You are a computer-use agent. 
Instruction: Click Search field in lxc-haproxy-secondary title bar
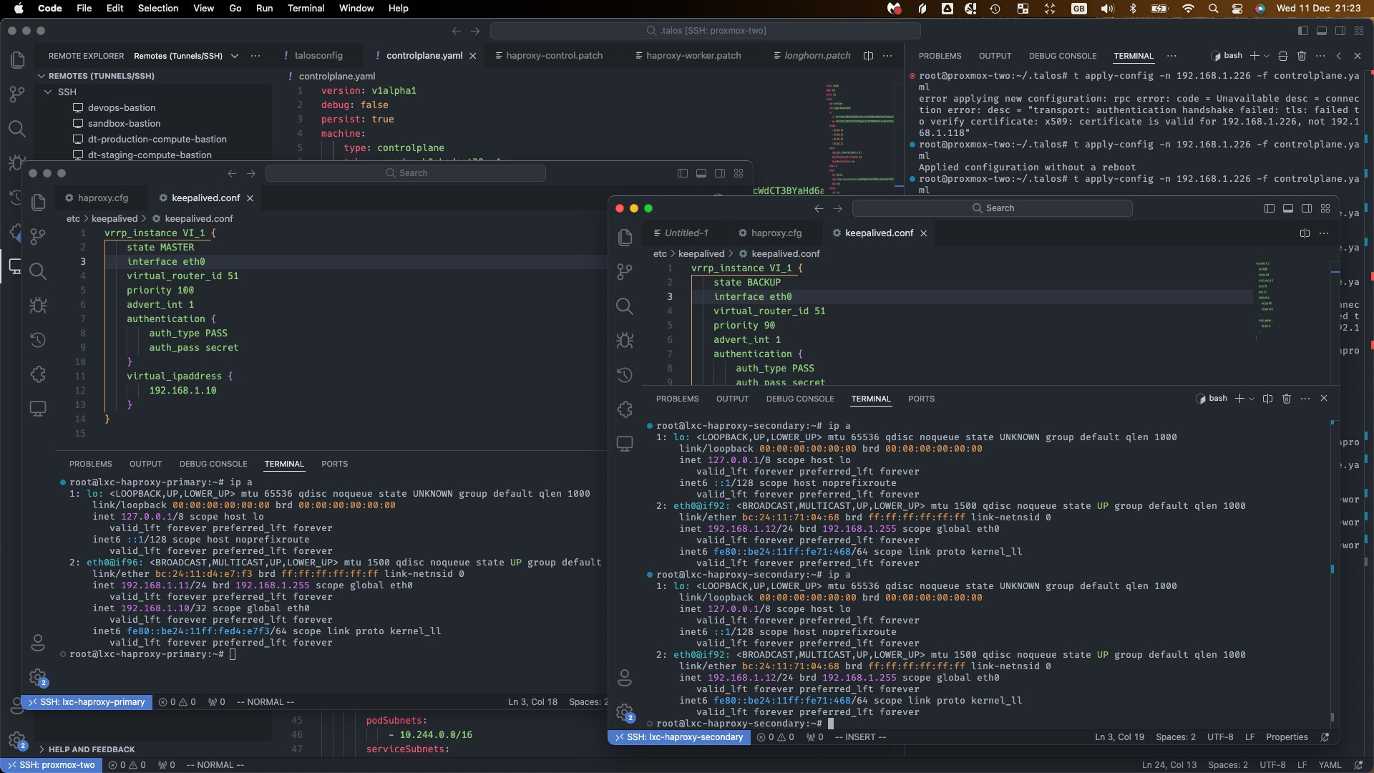point(992,208)
